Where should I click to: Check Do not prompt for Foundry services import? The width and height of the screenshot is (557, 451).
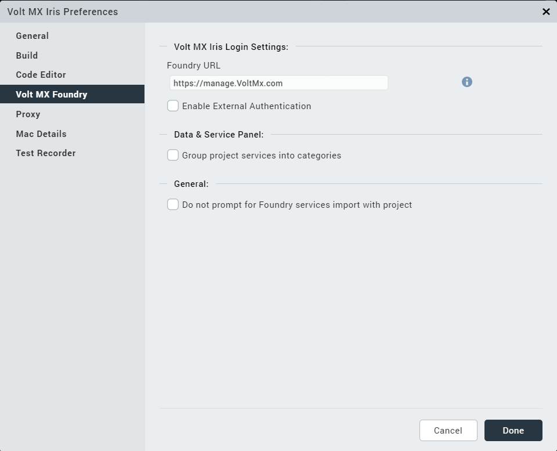pos(173,205)
